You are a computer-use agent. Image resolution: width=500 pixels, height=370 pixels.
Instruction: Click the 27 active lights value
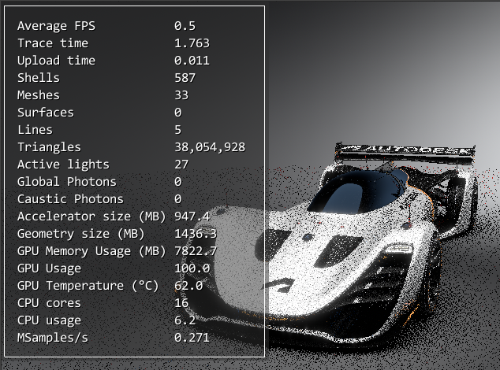tap(181, 165)
